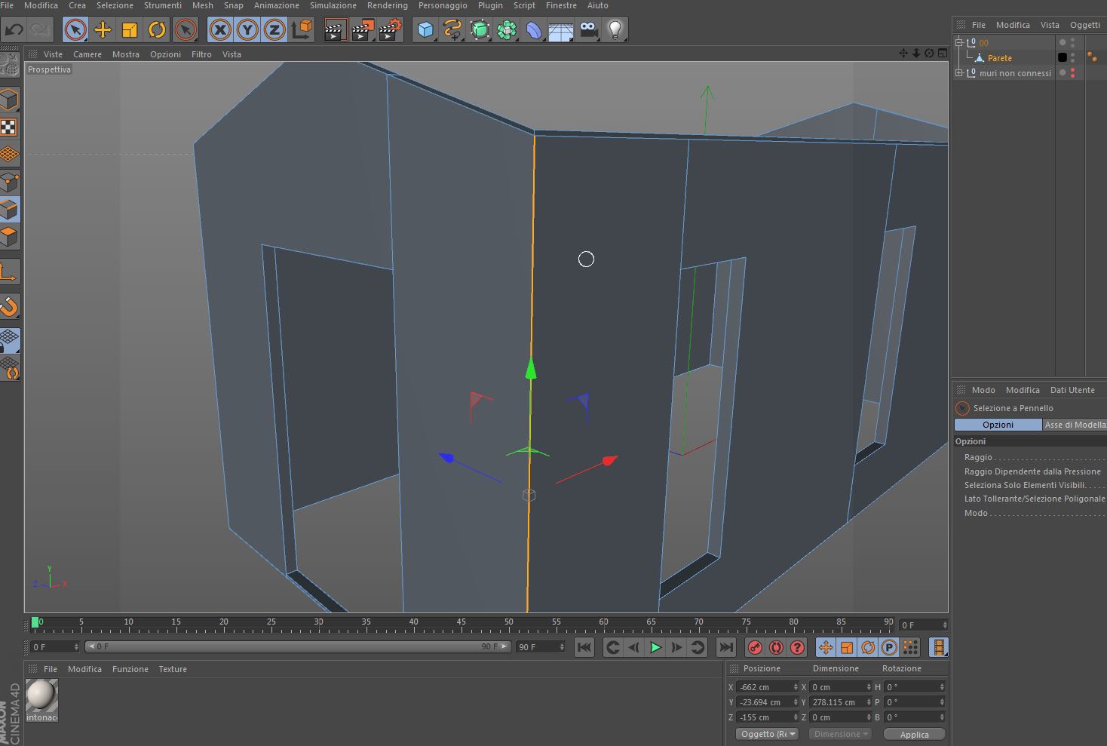Switch to Edges mode

(x=9, y=209)
